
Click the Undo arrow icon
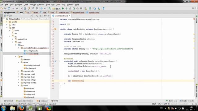tap(14, 8)
